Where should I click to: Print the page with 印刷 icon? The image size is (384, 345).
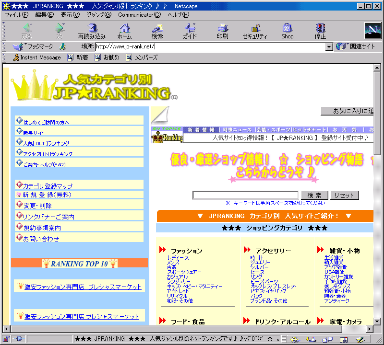(x=222, y=31)
